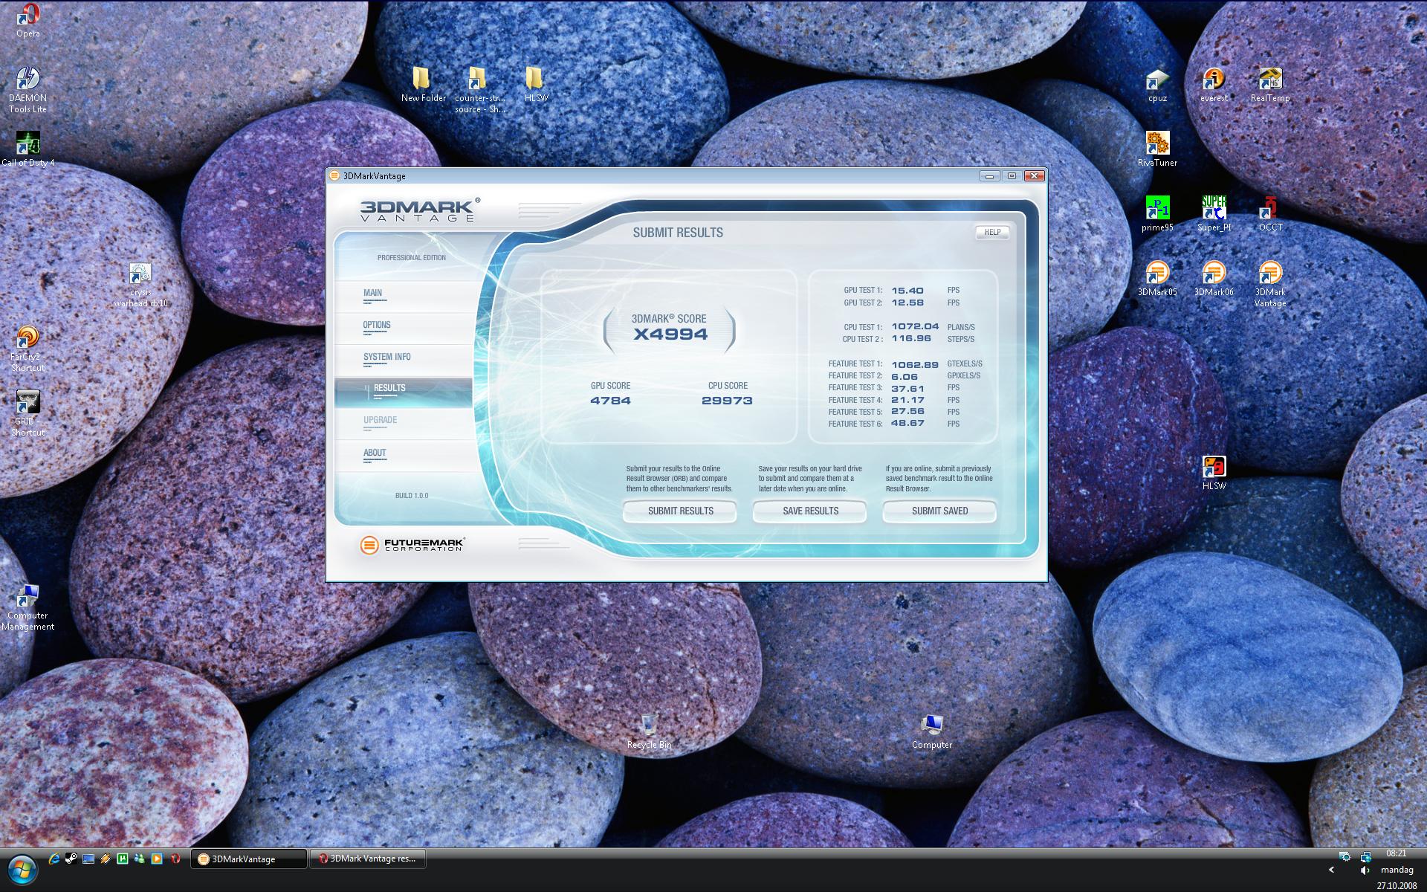The image size is (1427, 892).
Task: Select the everest desktop icon
Action: pos(1214,84)
